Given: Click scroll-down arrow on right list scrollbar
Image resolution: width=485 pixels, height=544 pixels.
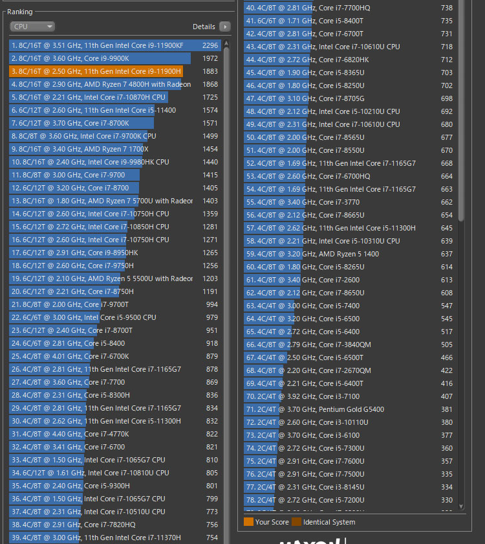Looking at the screenshot, I should (x=461, y=506).
